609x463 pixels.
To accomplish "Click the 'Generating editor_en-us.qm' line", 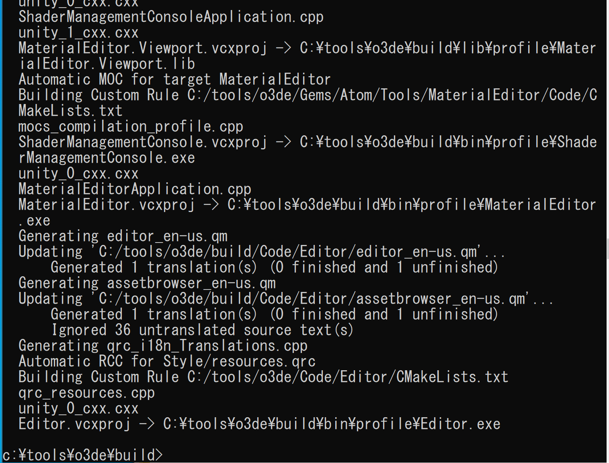I will point(123,236).
